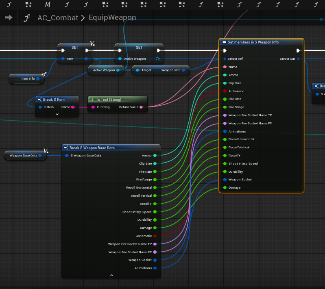Collapse the Break S Weapon Base Data node
Image resolution: width=325 pixels, height=289 pixels.
(111, 275)
